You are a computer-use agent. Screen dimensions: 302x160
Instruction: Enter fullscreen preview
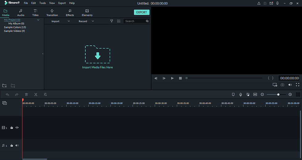click(x=298, y=85)
